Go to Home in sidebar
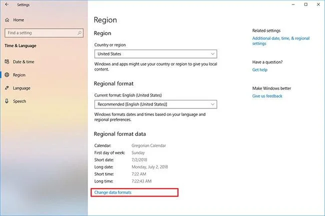This screenshot has width=325, height=216. [x=18, y=20]
